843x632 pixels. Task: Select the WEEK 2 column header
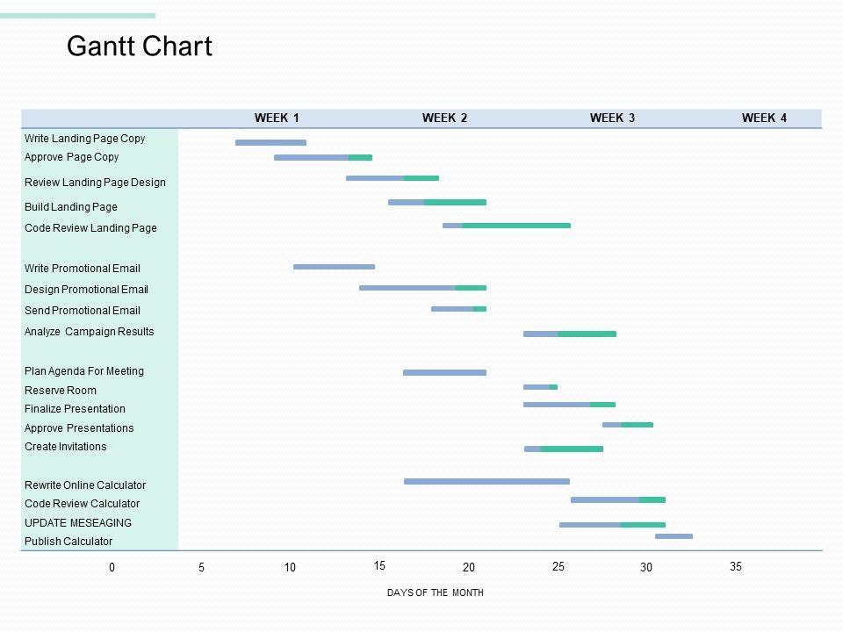pyautogui.click(x=444, y=118)
